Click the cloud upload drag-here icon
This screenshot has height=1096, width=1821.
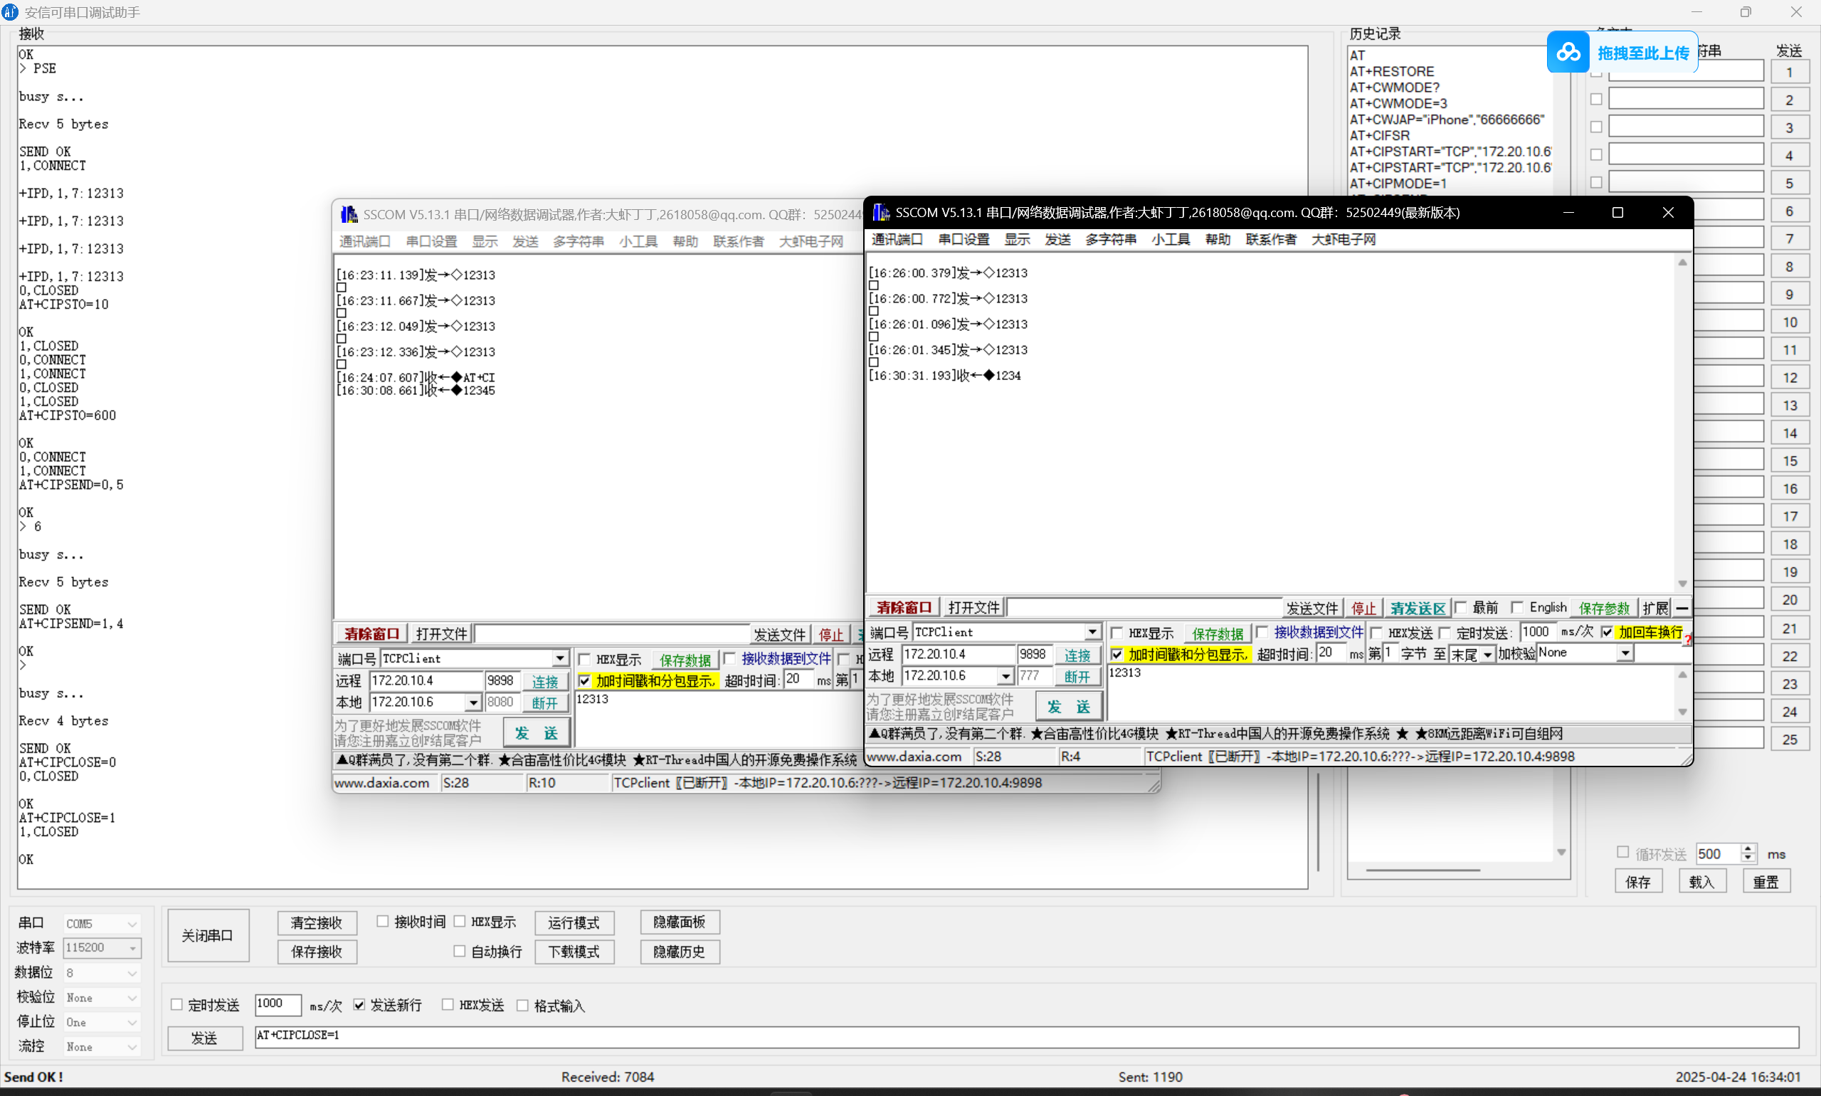click(1568, 53)
